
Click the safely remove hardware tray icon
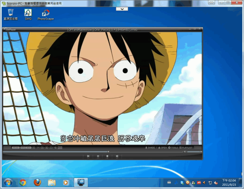tap(193, 182)
